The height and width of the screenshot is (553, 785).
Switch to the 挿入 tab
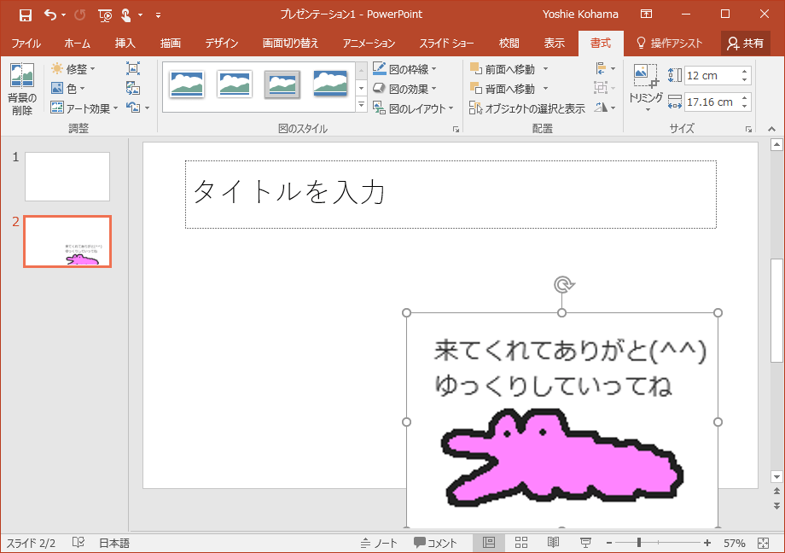click(x=125, y=43)
